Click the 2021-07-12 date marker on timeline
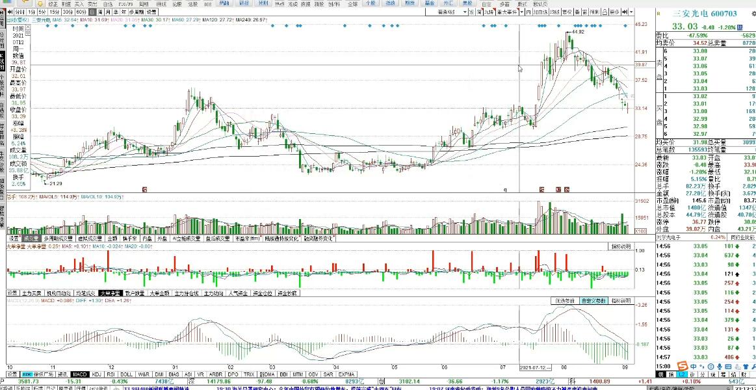The height and width of the screenshot is (390, 756). pyautogui.click(x=535, y=367)
